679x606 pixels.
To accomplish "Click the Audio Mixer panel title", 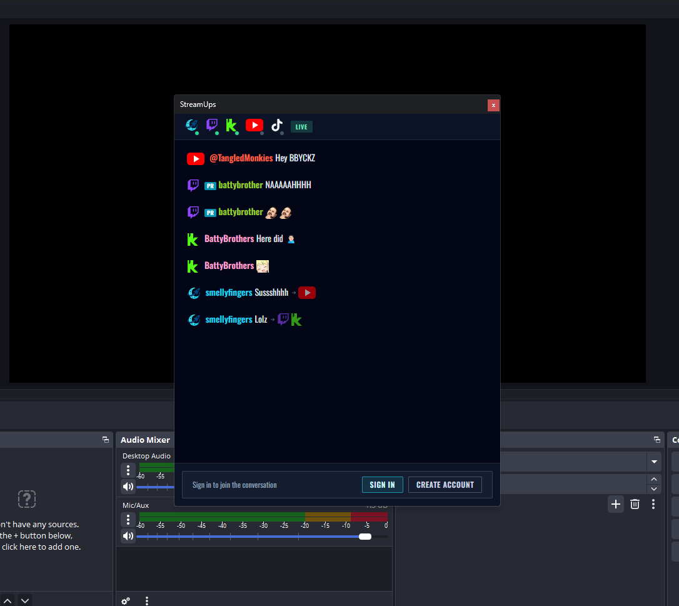I will 145,440.
